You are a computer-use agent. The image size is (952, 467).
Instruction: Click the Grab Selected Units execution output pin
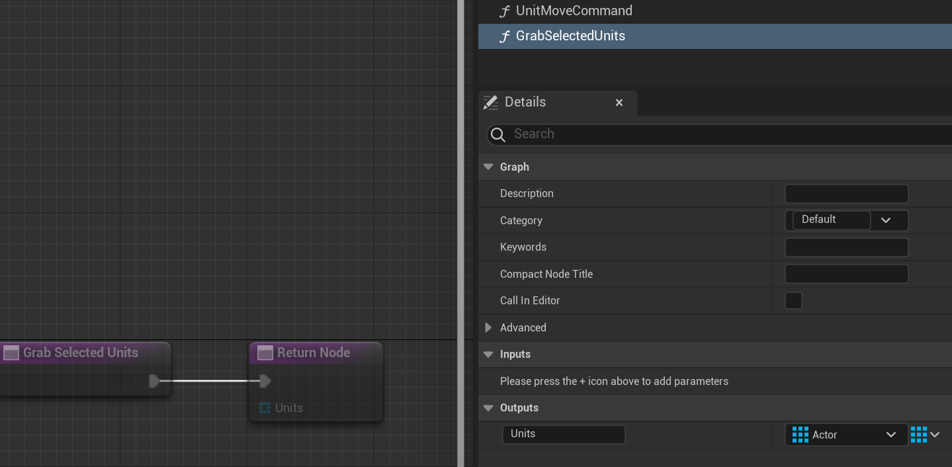pyautogui.click(x=154, y=381)
